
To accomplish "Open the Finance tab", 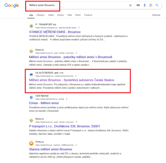I will click(x=88, y=15).
